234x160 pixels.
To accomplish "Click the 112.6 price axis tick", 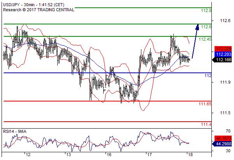I will tap(225, 21).
